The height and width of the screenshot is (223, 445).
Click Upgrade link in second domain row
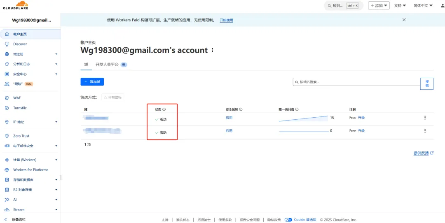[361, 130]
